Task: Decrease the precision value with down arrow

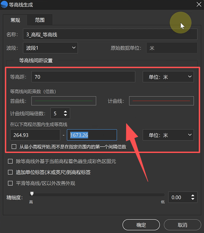Action: click(192, 199)
